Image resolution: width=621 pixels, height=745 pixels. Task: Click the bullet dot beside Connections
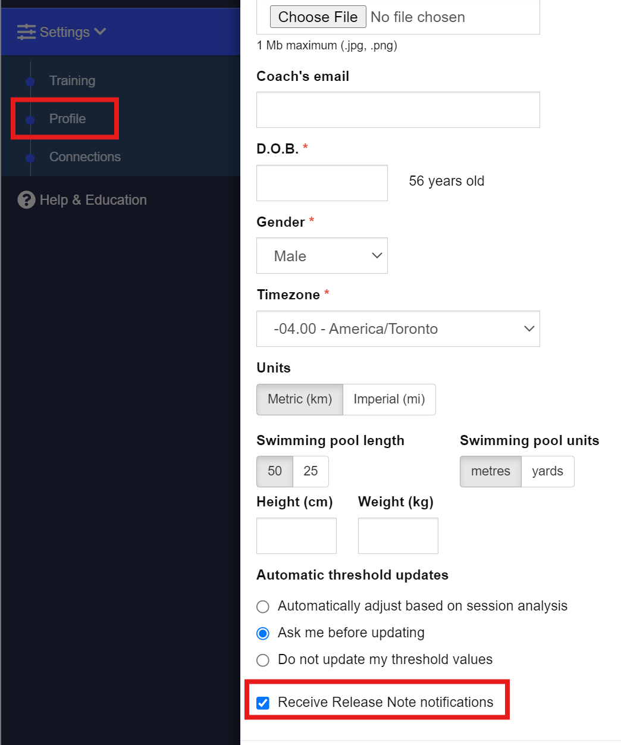[x=30, y=158]
